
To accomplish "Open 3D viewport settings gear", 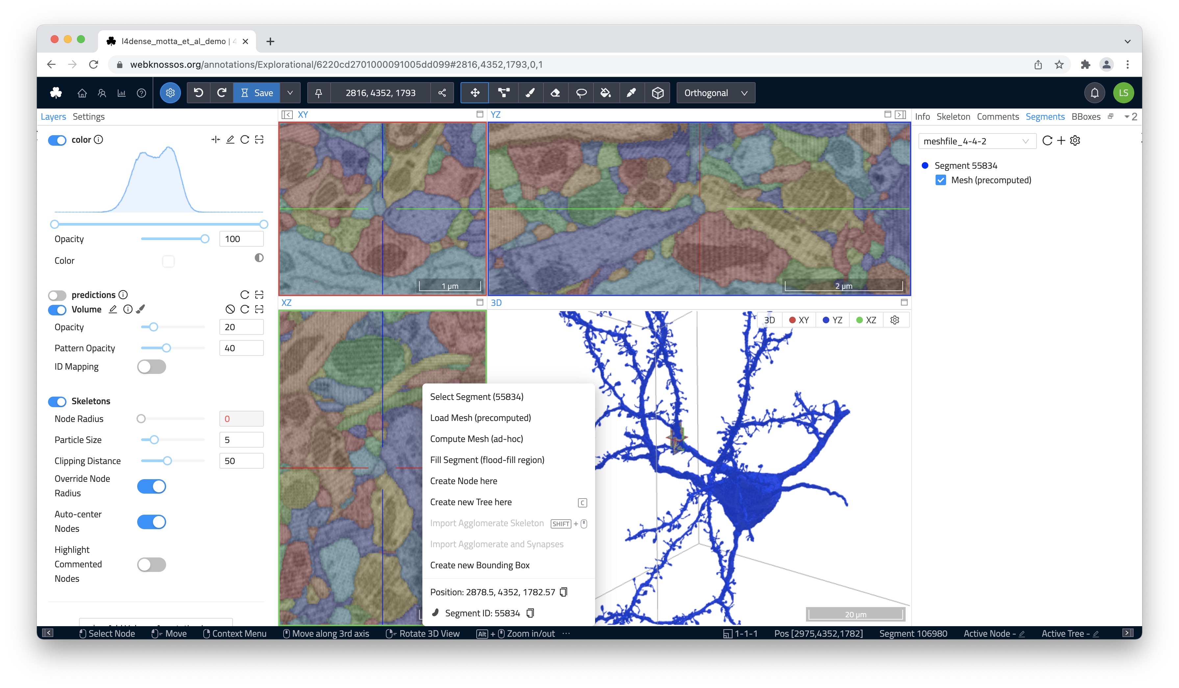I will point(894,320).
